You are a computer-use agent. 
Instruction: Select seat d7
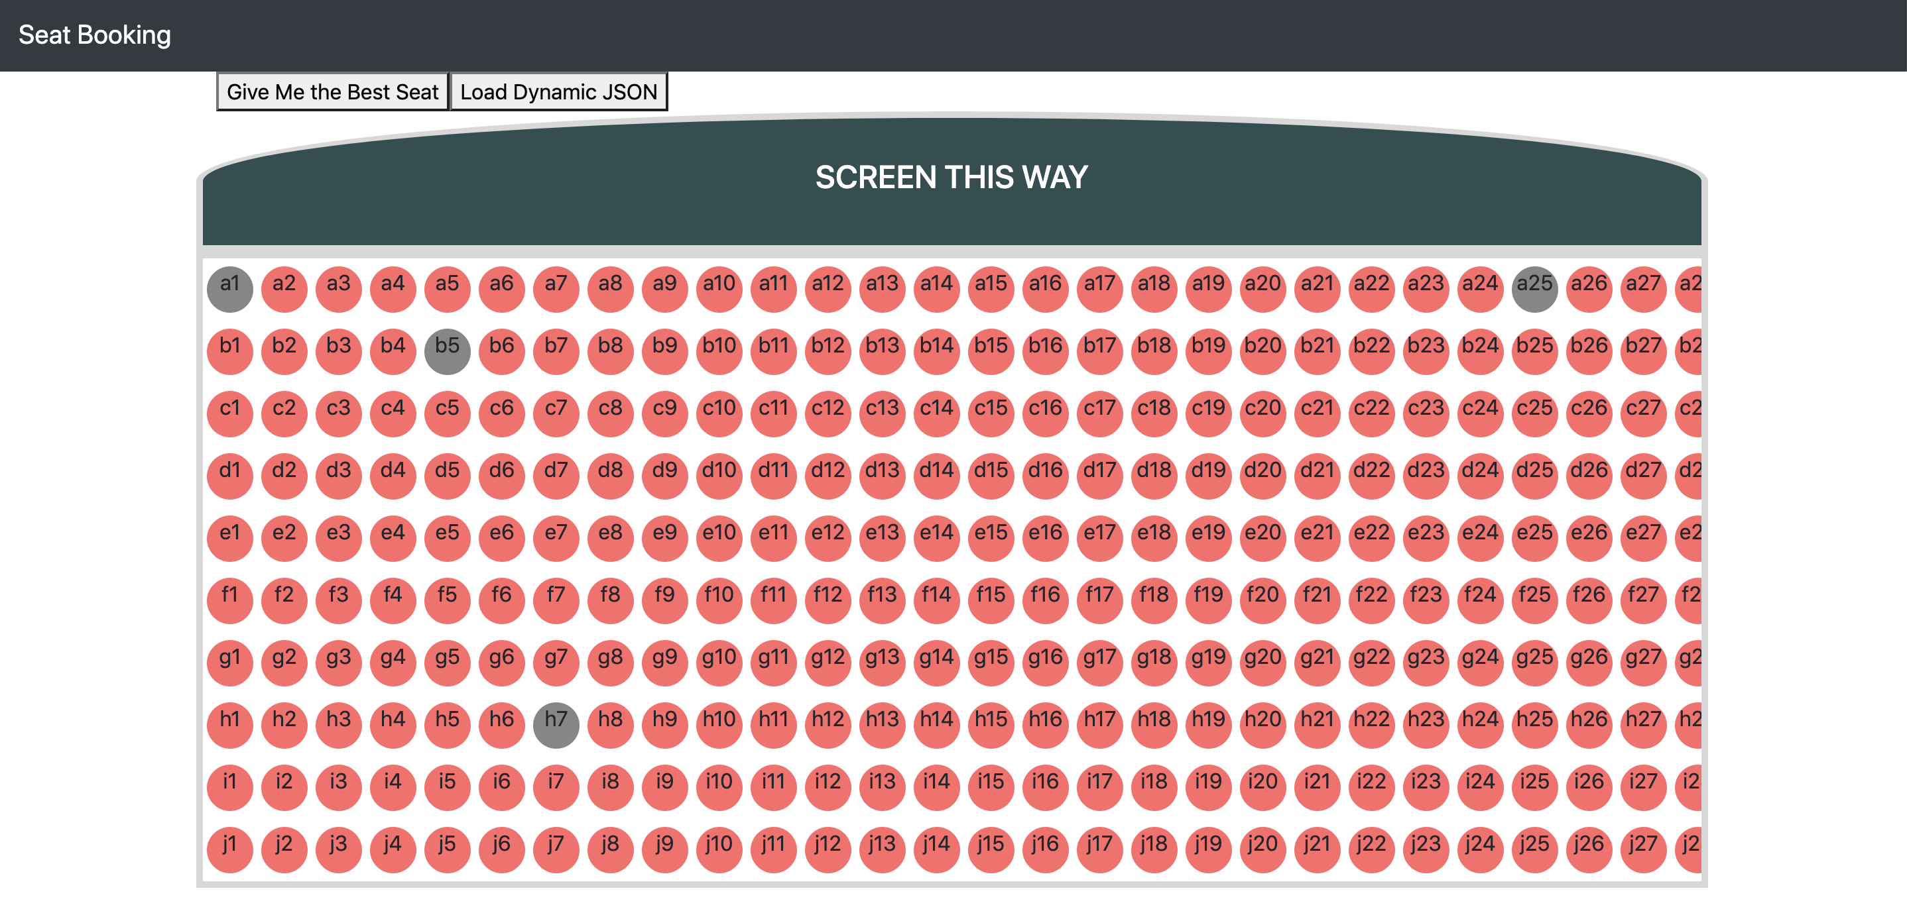[556, 475]
